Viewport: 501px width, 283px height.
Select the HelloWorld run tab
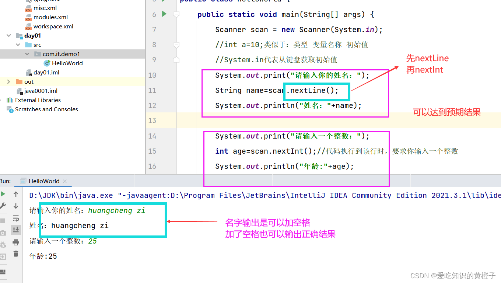44,181
